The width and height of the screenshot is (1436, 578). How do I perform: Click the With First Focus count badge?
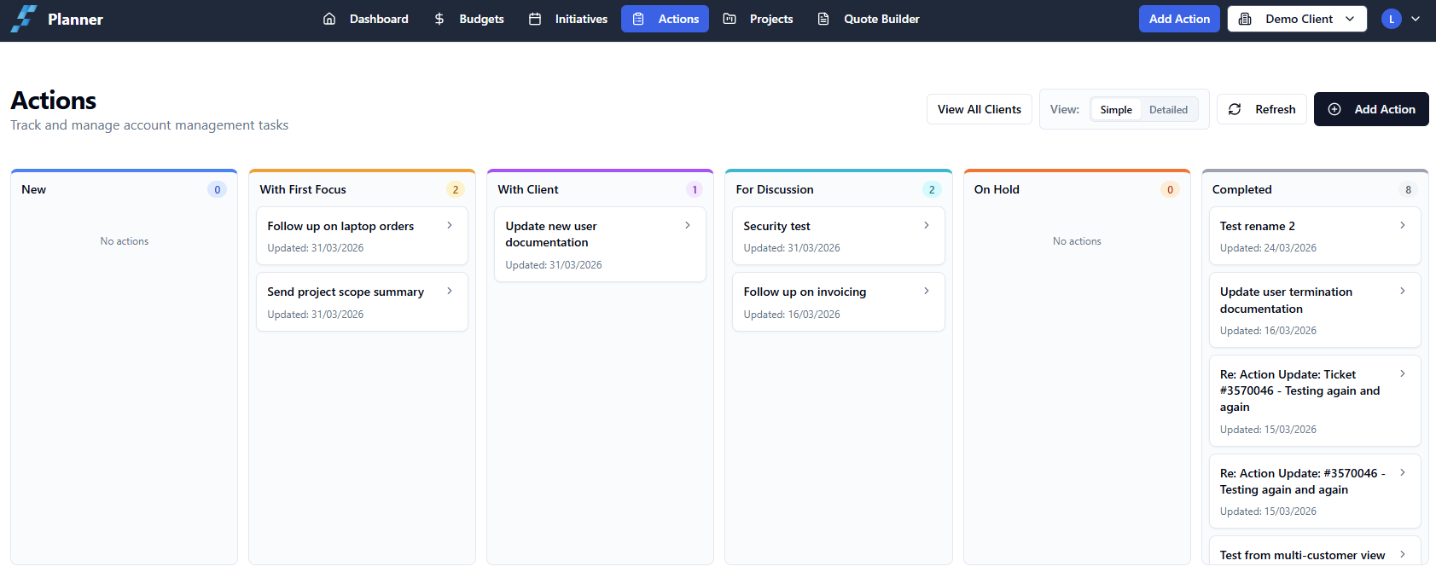456,189
